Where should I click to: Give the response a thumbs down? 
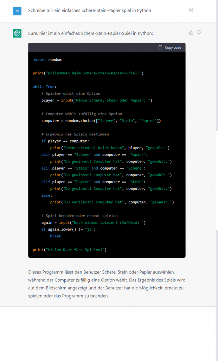coord(199,32)
